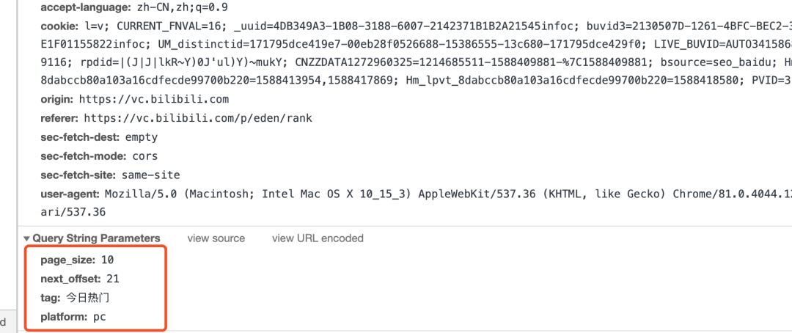
Task: Click the sec-fetch-site value same-site
Action: point(152,175)
